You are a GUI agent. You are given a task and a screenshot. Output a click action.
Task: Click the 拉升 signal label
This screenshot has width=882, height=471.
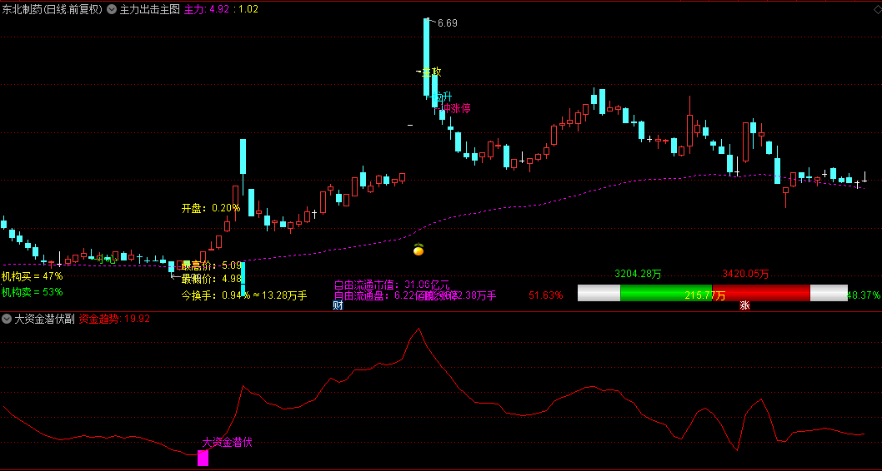(x=442, y=97)
